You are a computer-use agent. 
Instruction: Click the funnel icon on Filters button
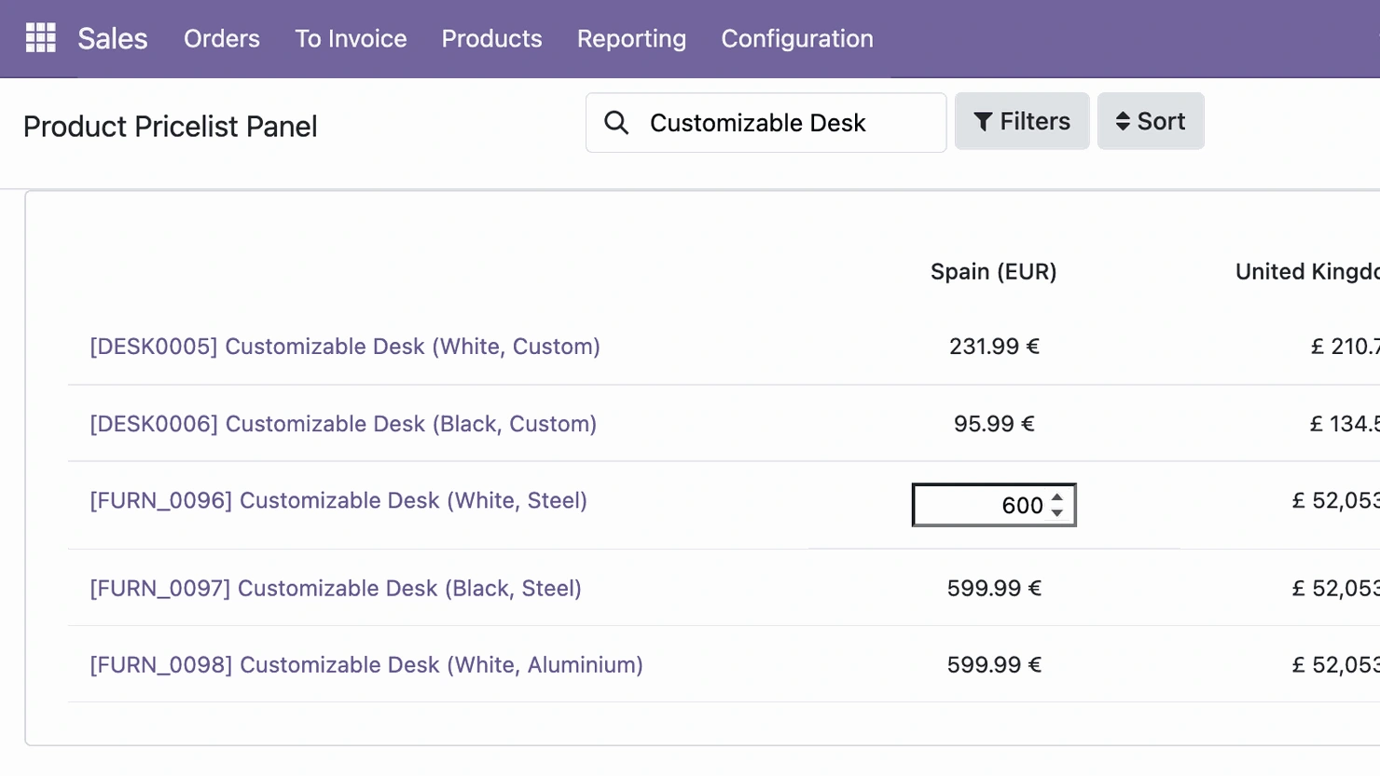click(x=982, y=120)
